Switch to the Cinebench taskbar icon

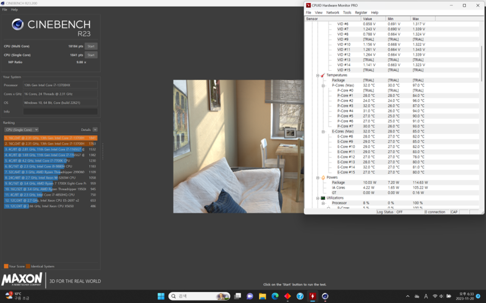(325, 296)
